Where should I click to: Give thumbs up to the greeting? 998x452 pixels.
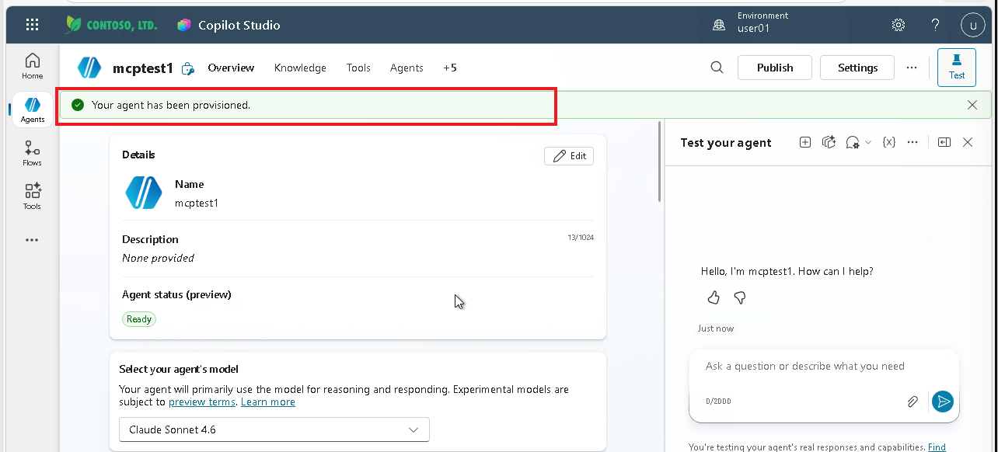point(714,297)
